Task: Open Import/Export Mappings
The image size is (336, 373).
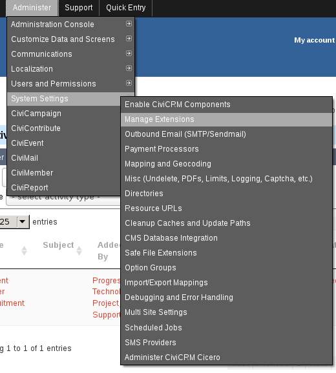Action: click(x=226, y=283)
